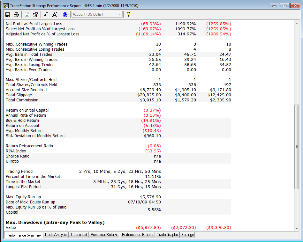Click the yellow question mark help icon
This screenshot has height=242, width=303.
point(128,14)
